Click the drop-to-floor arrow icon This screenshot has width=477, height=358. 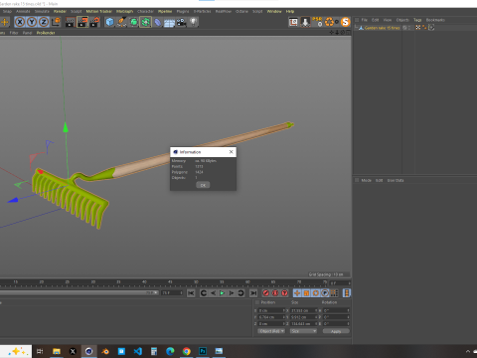(305, 22)
